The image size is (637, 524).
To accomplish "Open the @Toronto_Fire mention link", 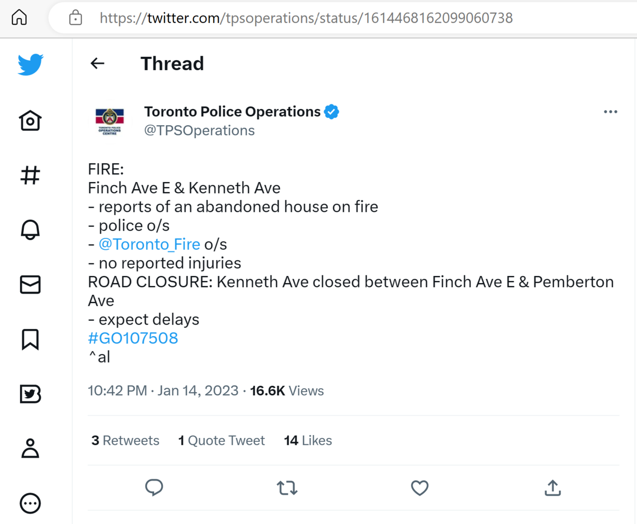I will [149, 244].
